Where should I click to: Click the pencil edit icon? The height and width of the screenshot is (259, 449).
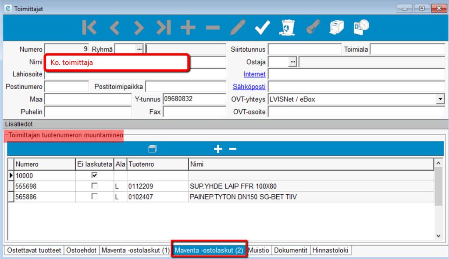[x=238, y=27]
